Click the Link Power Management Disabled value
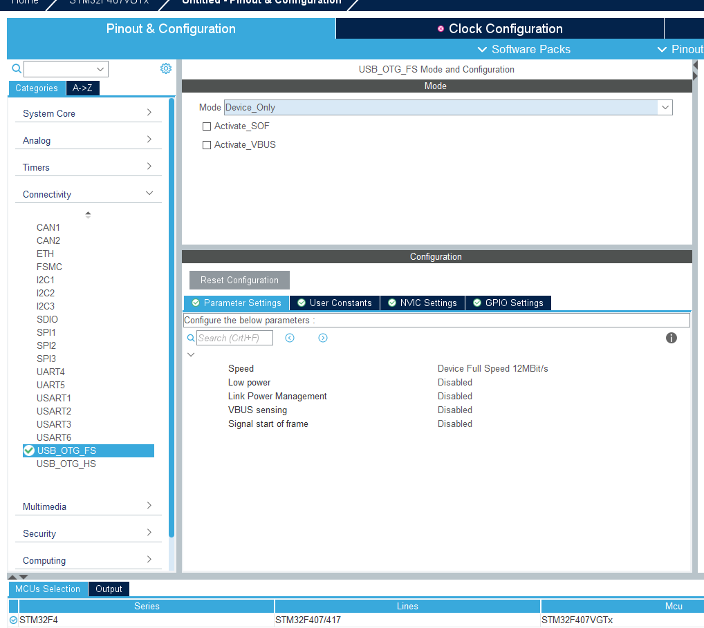Screen dimensions: 704x628 pos(455,396)
